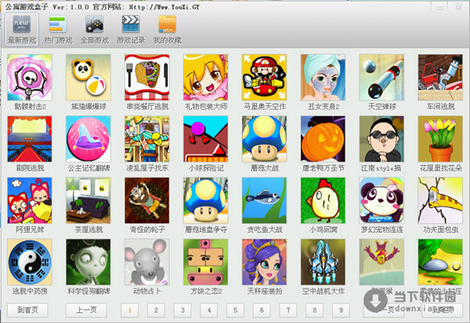Open the 茶屋逃脱 living room icon
This screenshot has width=470, height=323.
click(89, 200)
